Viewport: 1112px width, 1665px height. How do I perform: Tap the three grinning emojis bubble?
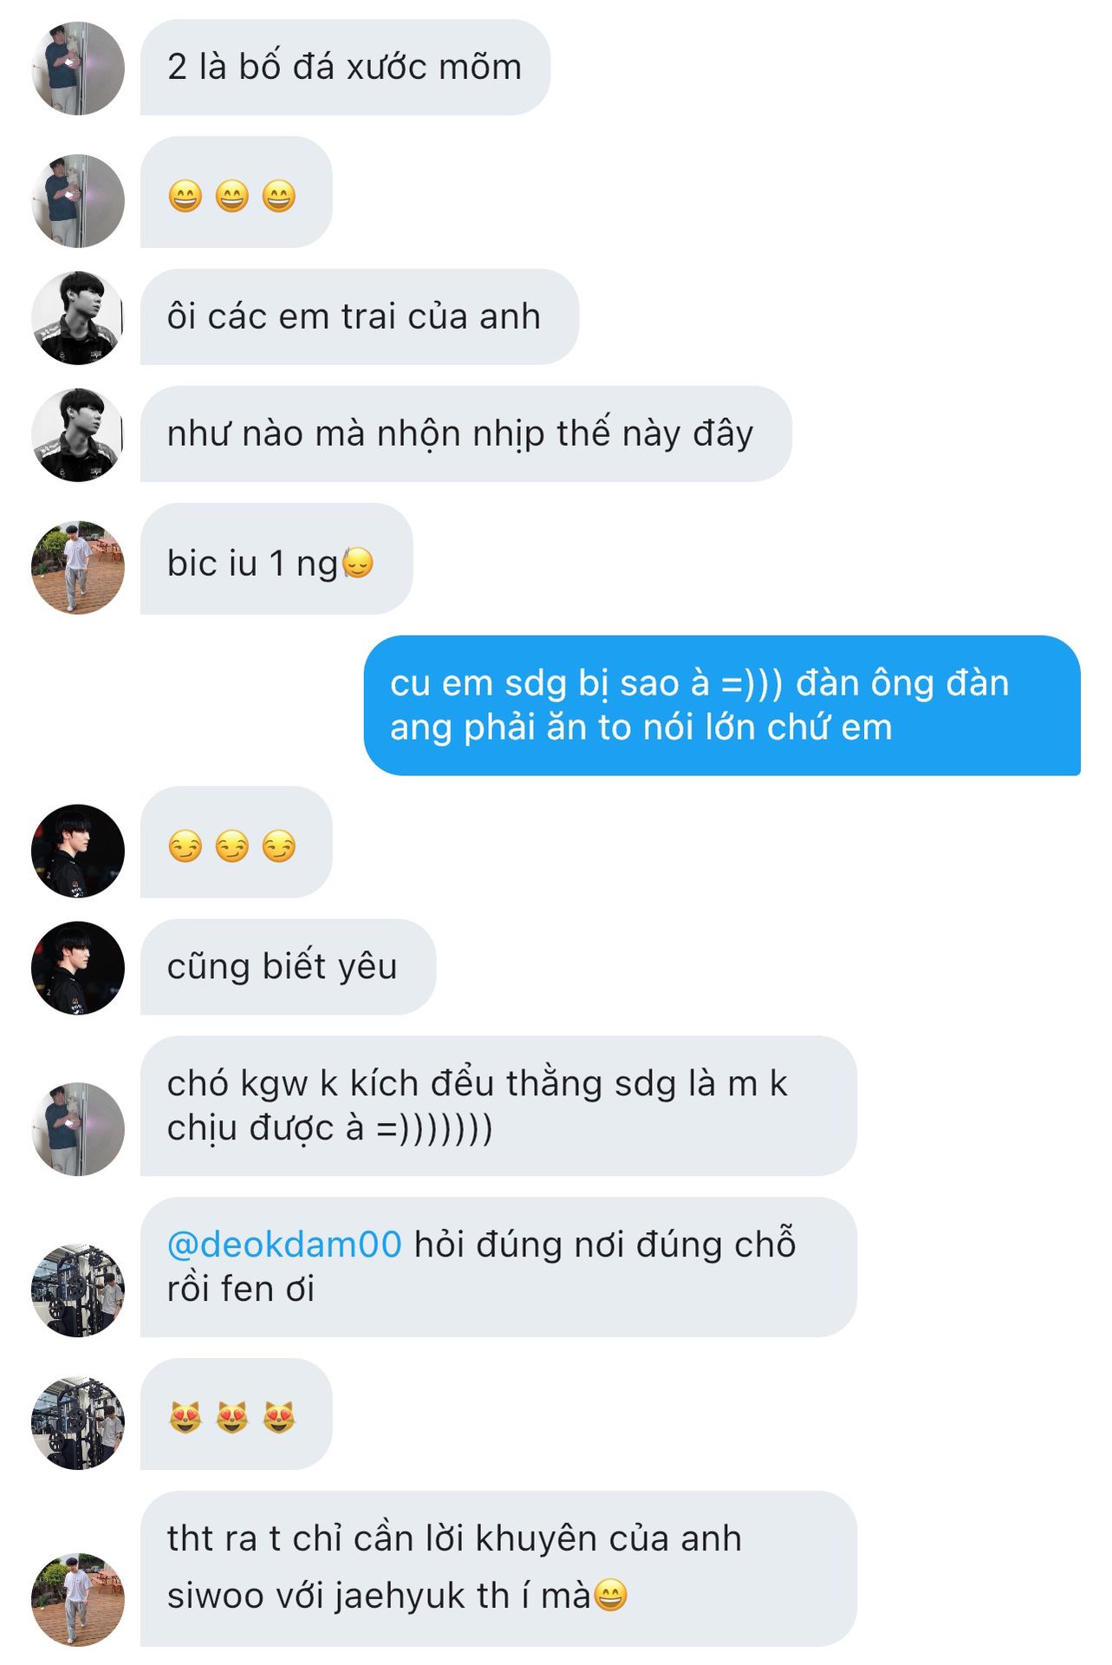pos(236,193)
